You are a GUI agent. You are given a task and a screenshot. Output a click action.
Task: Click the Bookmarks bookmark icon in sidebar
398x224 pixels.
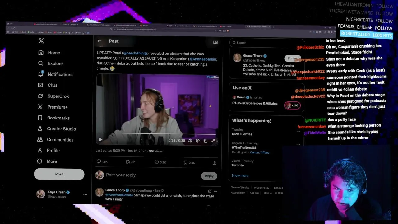pyautogui.click(x=40, y=118)
